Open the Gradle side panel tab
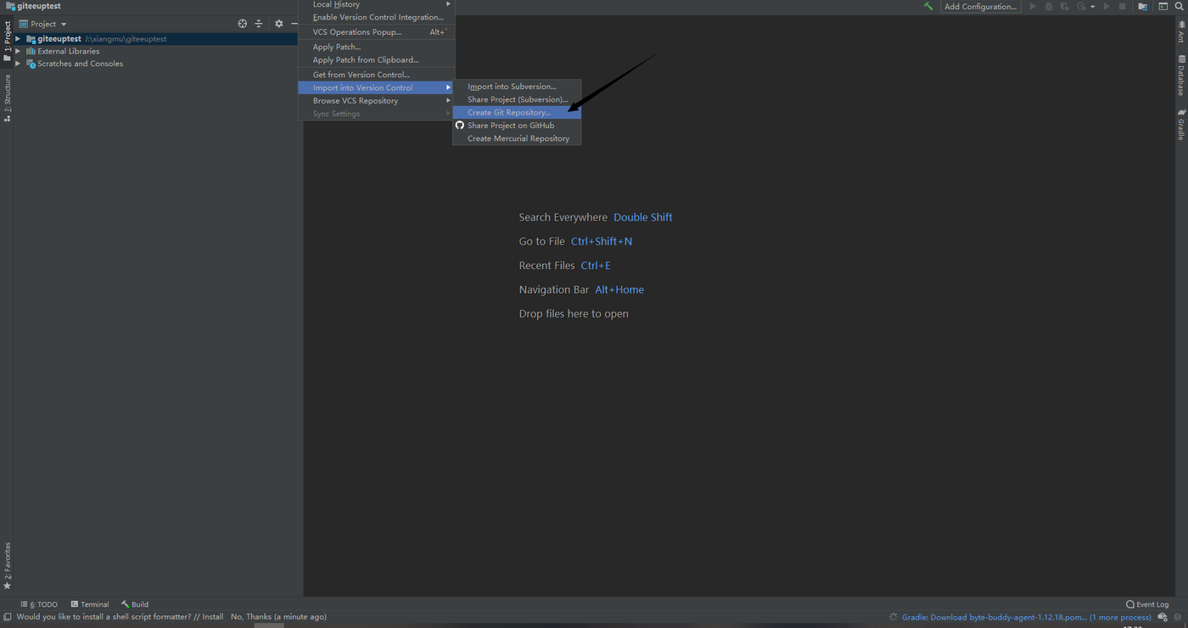Viewport: 1188px width, 628px height. 1180,124
